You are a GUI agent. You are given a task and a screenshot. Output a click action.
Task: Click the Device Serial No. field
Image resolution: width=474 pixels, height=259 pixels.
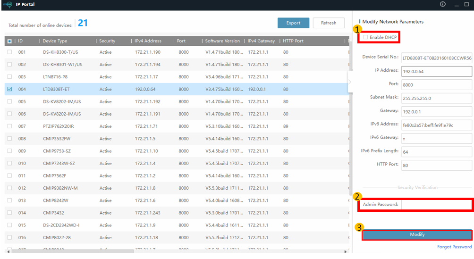437,58
